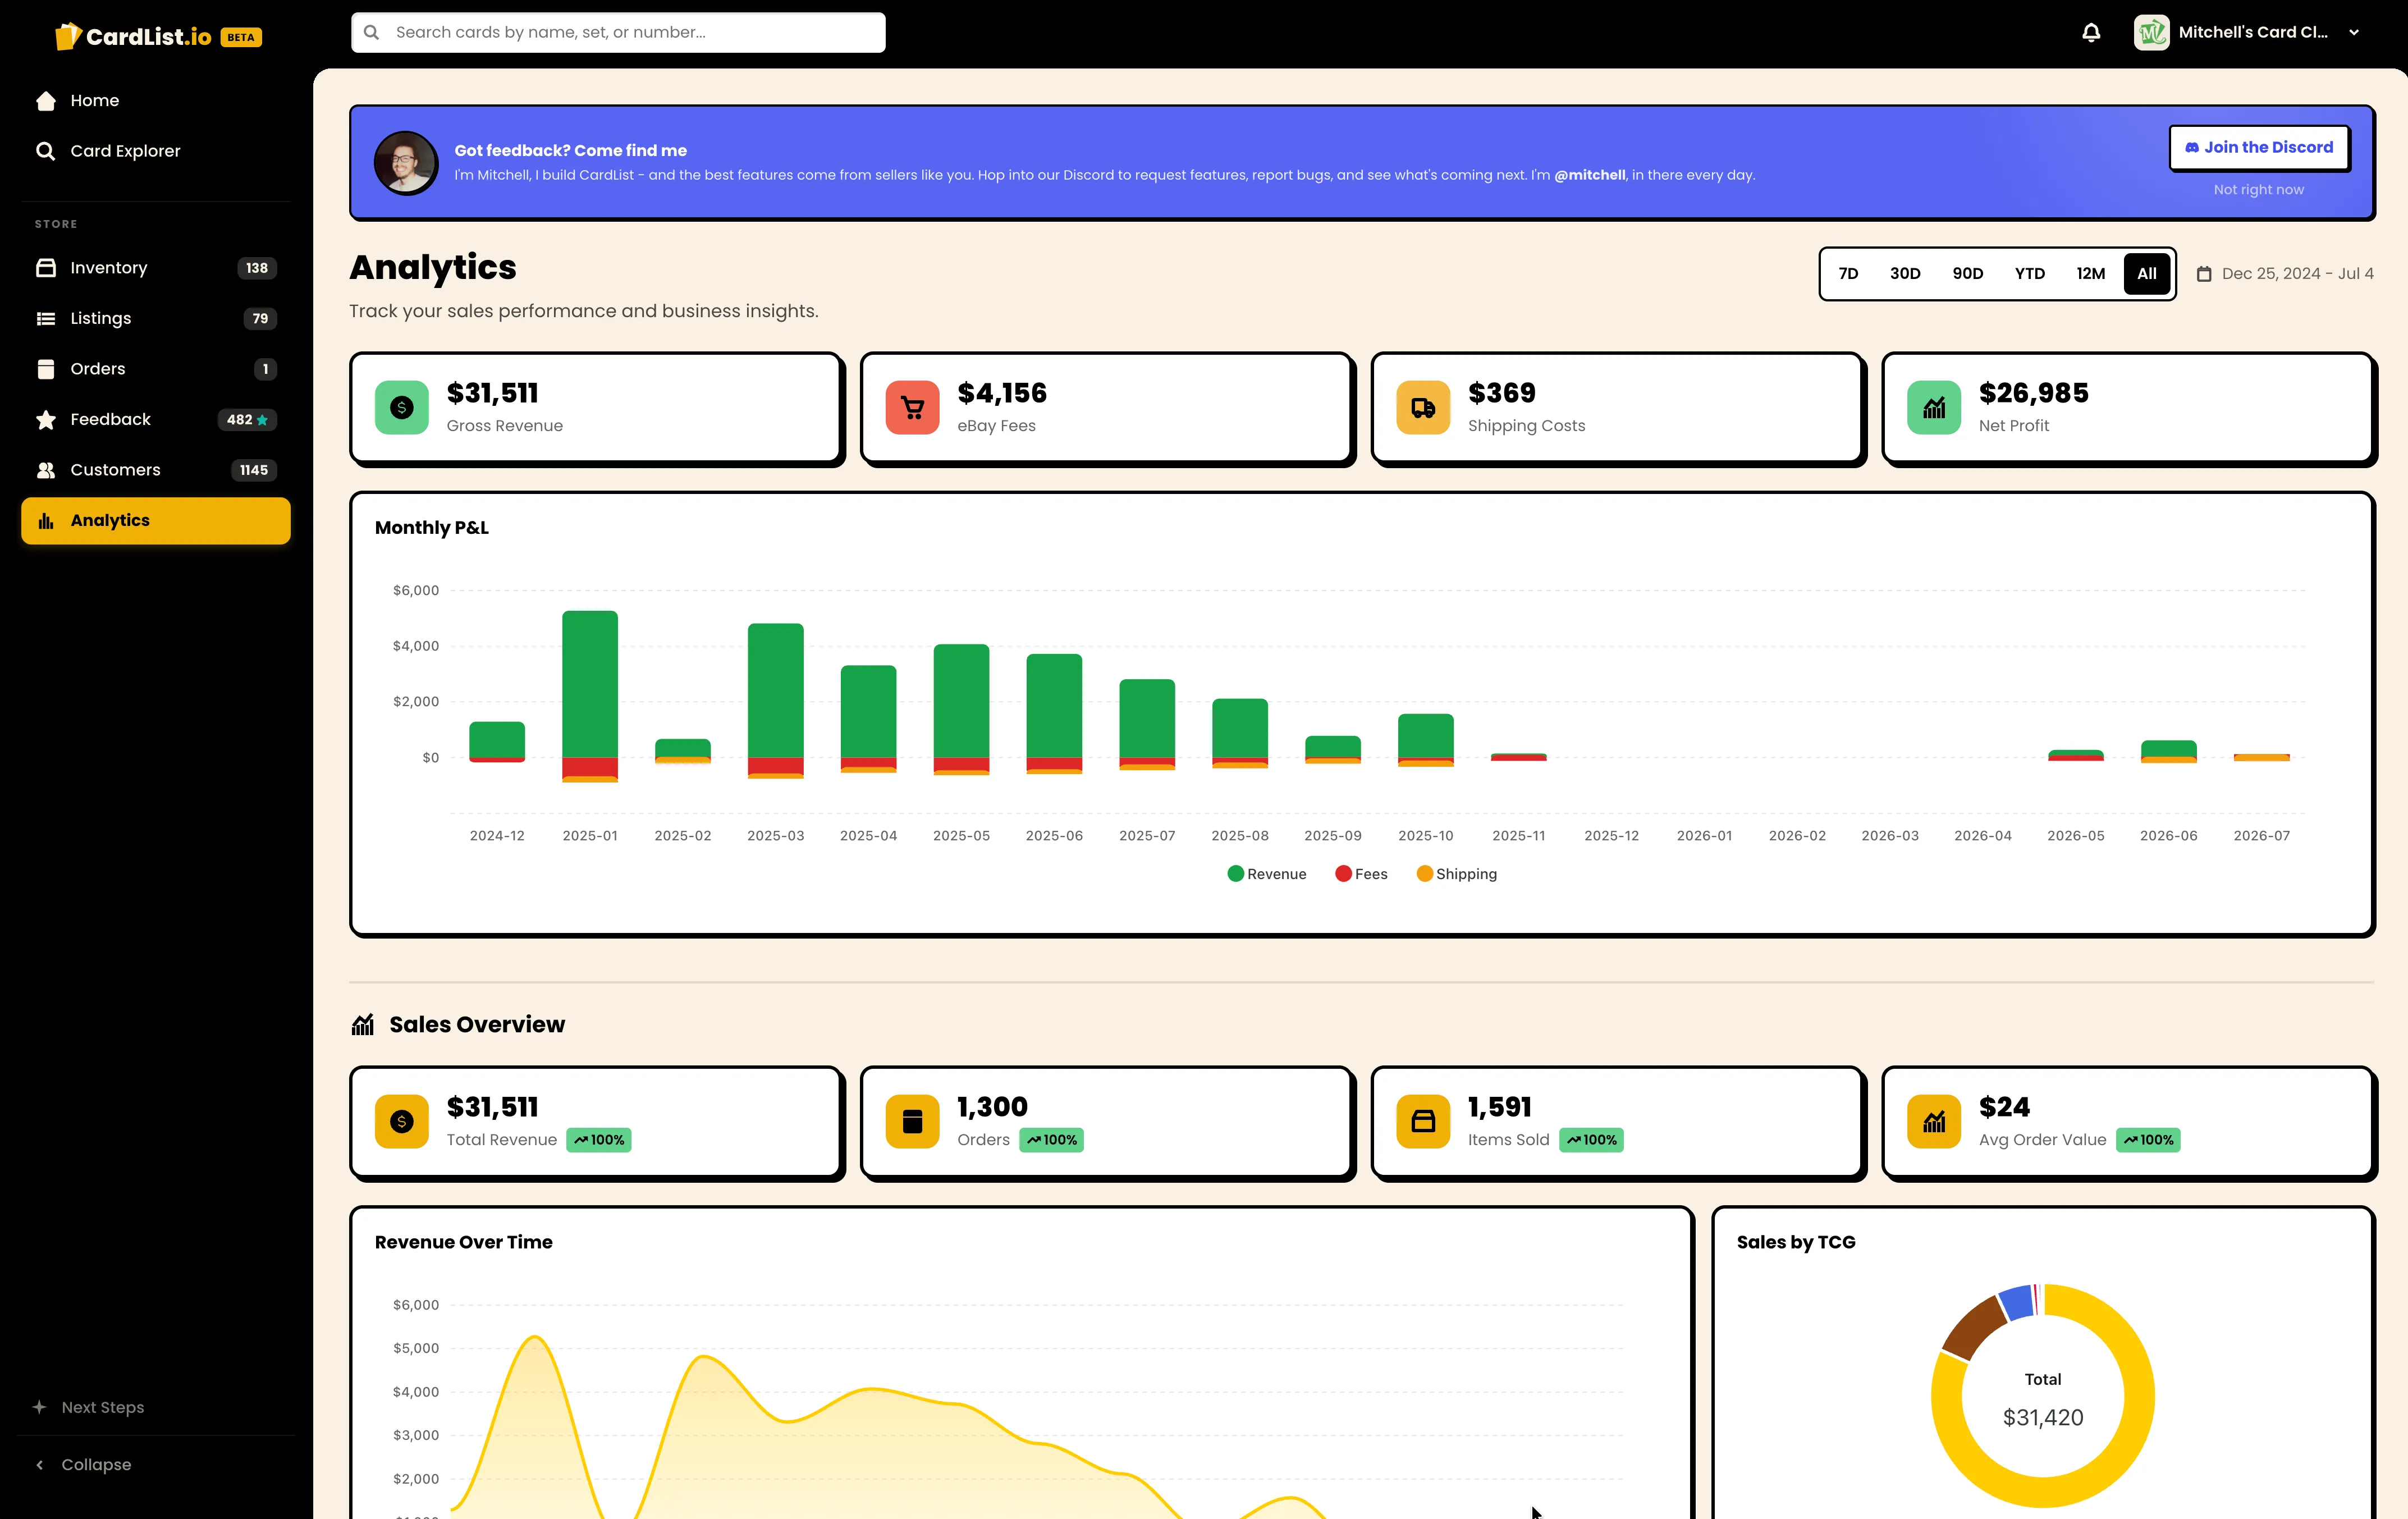Click the Shipping Costs truck icon
The height and width of the screenshot is (1519, 2408).
tap(1423, 407)
